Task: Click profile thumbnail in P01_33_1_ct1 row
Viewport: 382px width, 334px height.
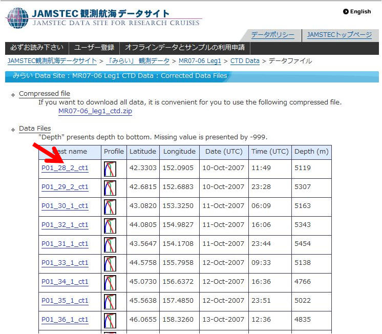Action: [x=110, y=263]
